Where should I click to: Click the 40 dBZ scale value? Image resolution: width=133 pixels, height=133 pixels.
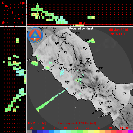[x=99, y=128]
